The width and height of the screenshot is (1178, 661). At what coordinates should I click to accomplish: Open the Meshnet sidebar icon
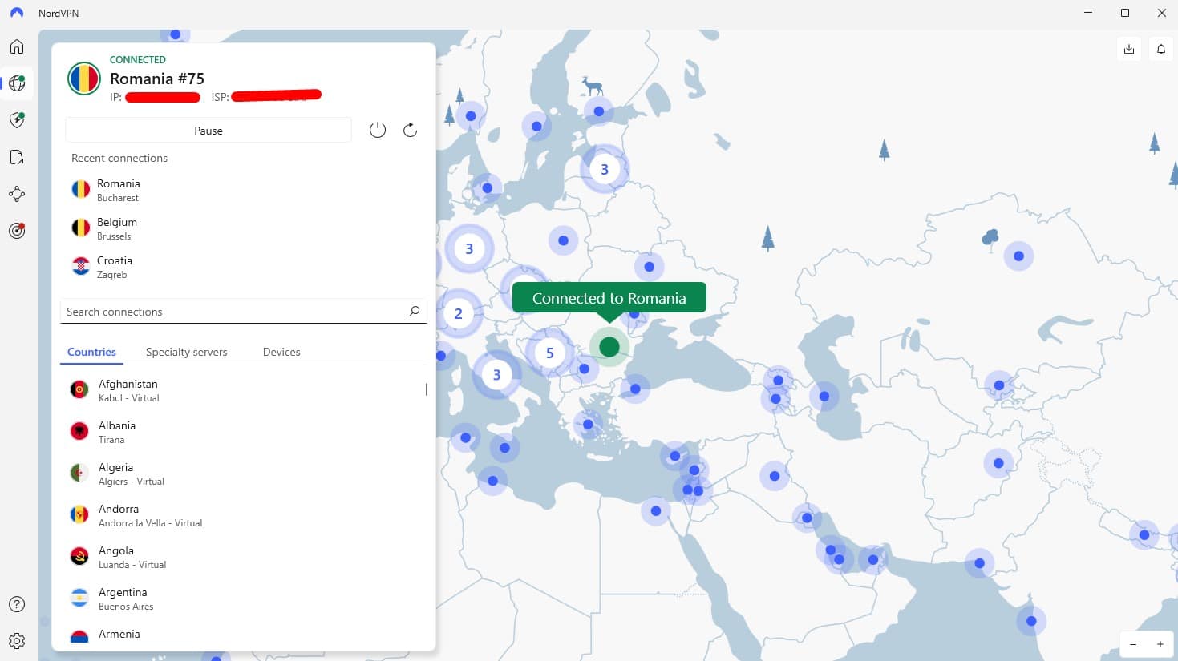17,194
